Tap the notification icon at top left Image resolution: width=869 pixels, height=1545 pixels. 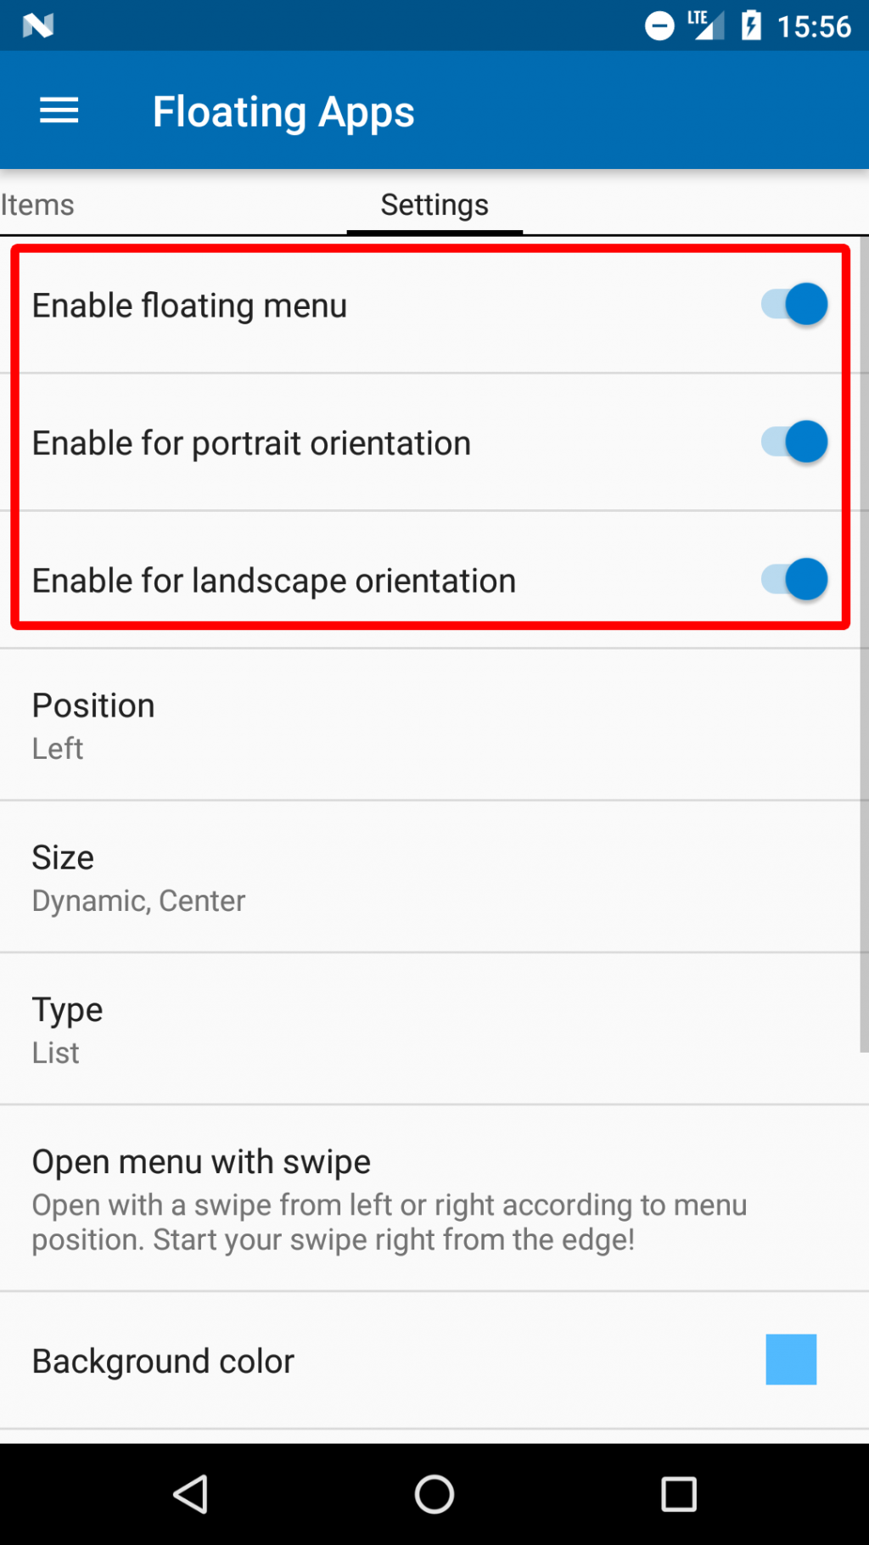pyautogui.click(x=35, y=25)
